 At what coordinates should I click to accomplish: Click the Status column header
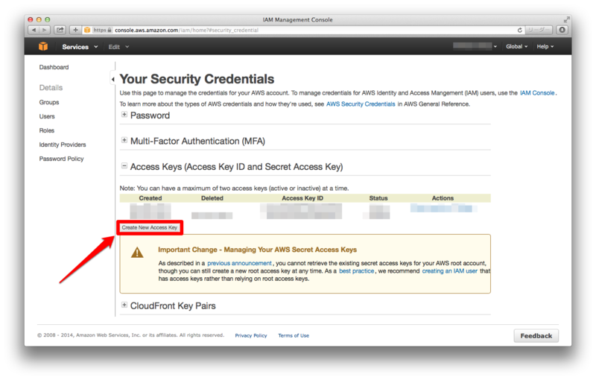[378, 198]
